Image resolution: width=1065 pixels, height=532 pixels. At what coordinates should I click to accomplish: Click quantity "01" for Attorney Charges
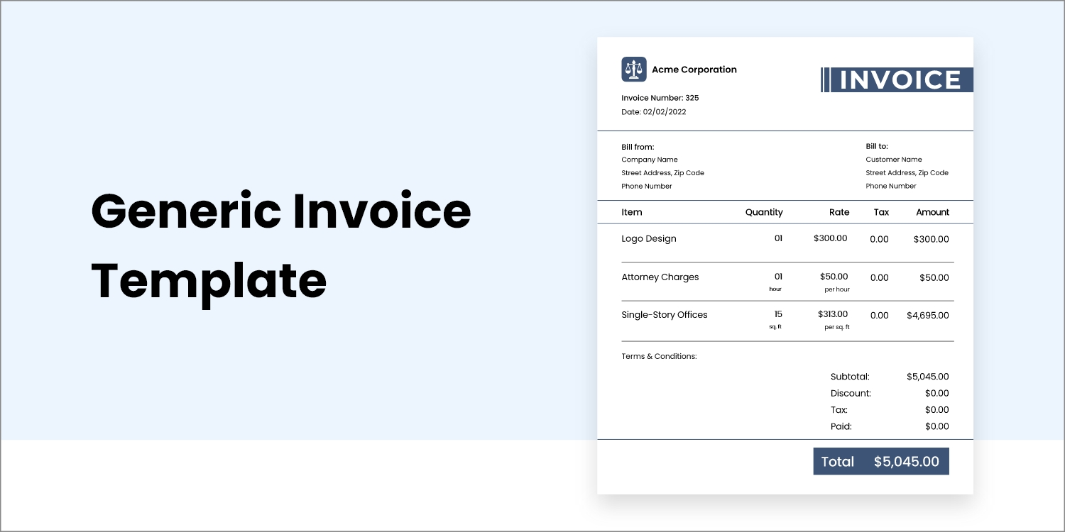tap(778, 277)
